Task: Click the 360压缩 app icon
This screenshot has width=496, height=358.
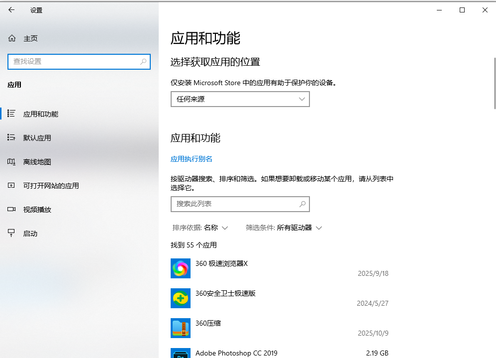Action: (180, 328)
